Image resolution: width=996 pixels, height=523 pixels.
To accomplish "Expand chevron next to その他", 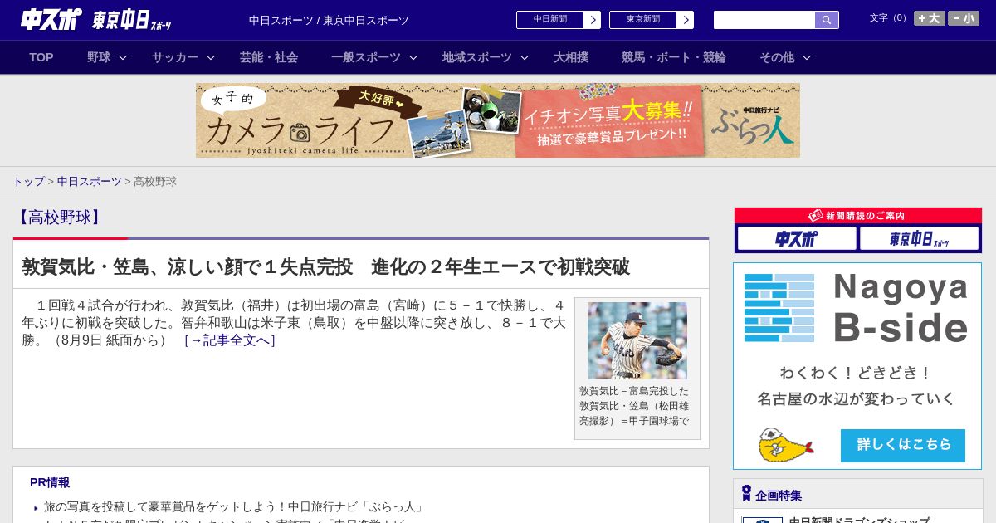I will point(807,58).
